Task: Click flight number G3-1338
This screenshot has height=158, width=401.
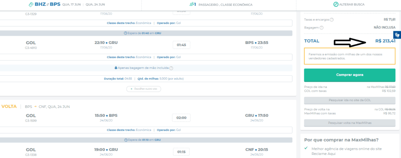Action: pyautogui.click(x=31, y=155)
